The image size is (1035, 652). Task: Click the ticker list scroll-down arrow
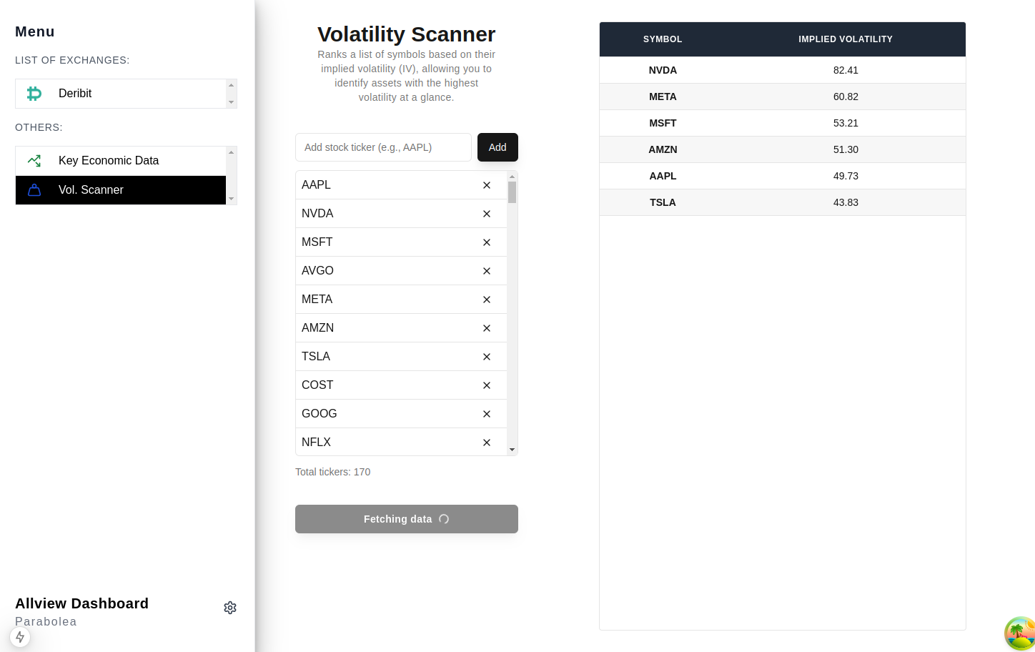[512, 450]
